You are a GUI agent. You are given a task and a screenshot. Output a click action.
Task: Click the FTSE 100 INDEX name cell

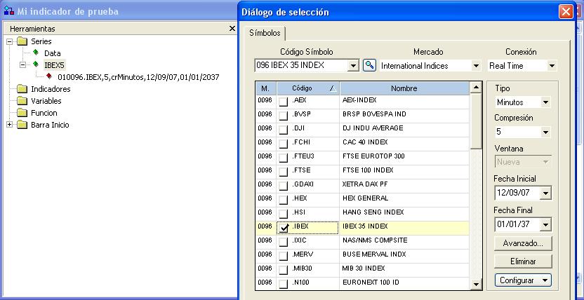(404, 172)
